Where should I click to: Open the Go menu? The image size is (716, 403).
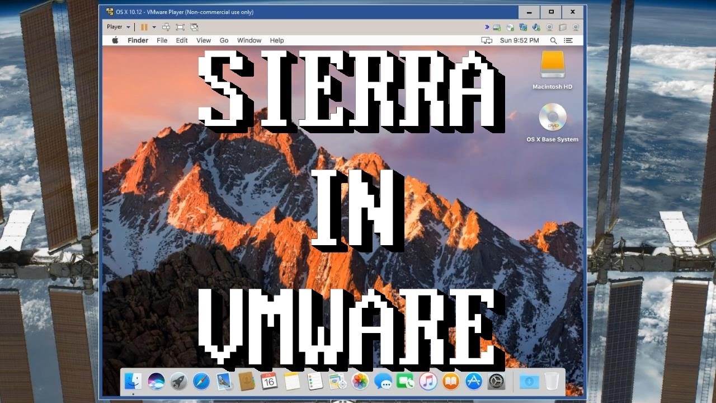pos(224,40)
